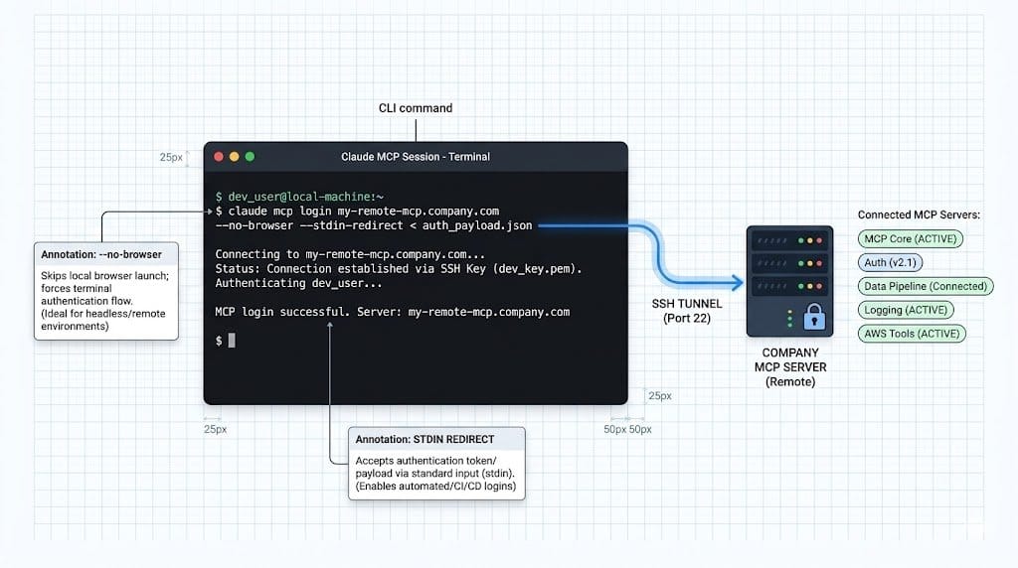Screen dimensions: 1018x568
Task: Click the claude mcp login command line
Action: [x=358, y=212]
